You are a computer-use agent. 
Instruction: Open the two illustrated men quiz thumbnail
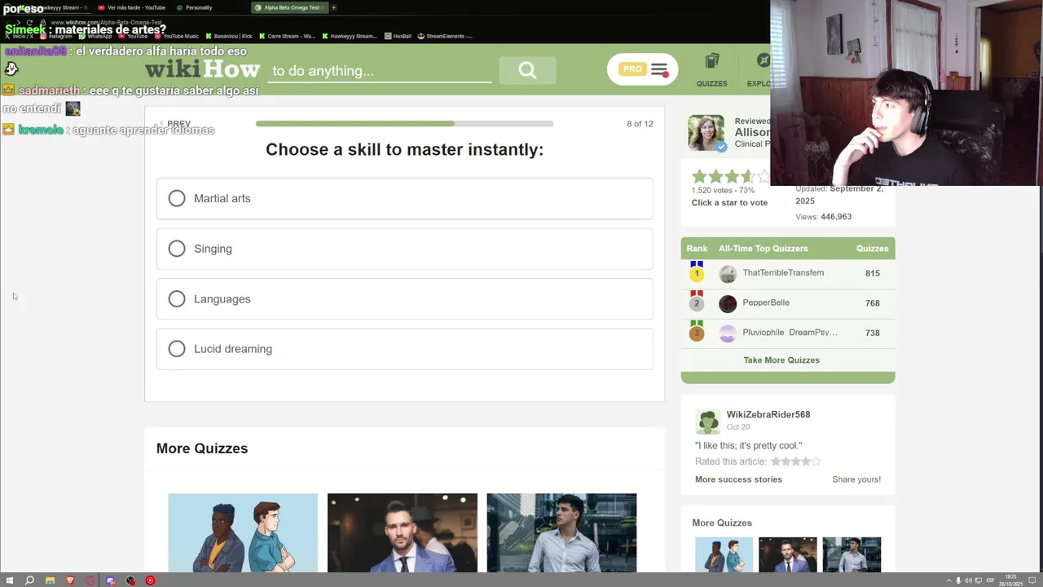coord(243,532)
